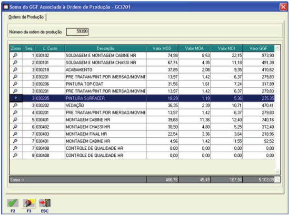This screenshot has height=215, width=289.
Task: Click Valor MOD cell 67,74
Action: pos(162,62)
